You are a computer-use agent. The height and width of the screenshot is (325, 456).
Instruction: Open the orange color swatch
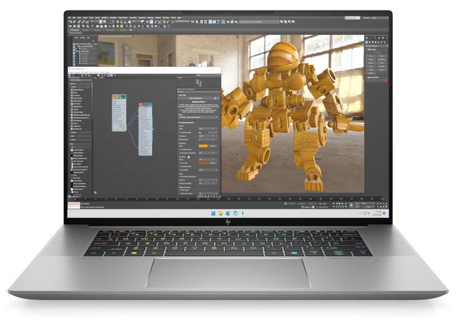[x=203, y=163]
